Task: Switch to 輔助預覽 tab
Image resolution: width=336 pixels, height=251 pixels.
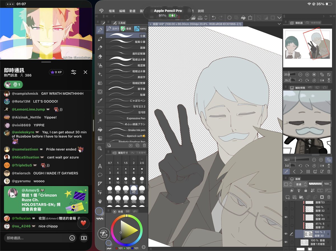Action: (297, 87)
